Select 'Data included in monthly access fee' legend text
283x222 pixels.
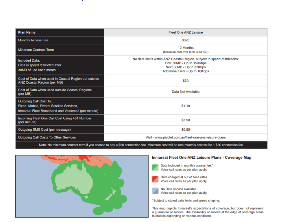[x=187, y=166]
